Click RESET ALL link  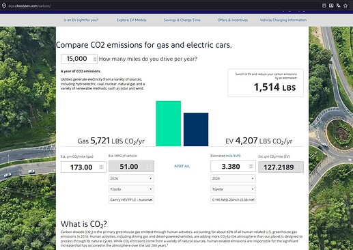pyautogui.click(x=182, y=166)
